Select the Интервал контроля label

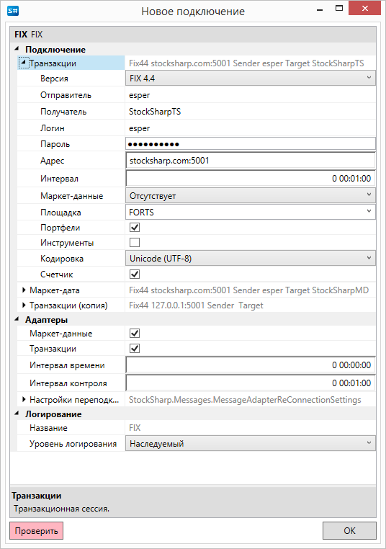68,383
